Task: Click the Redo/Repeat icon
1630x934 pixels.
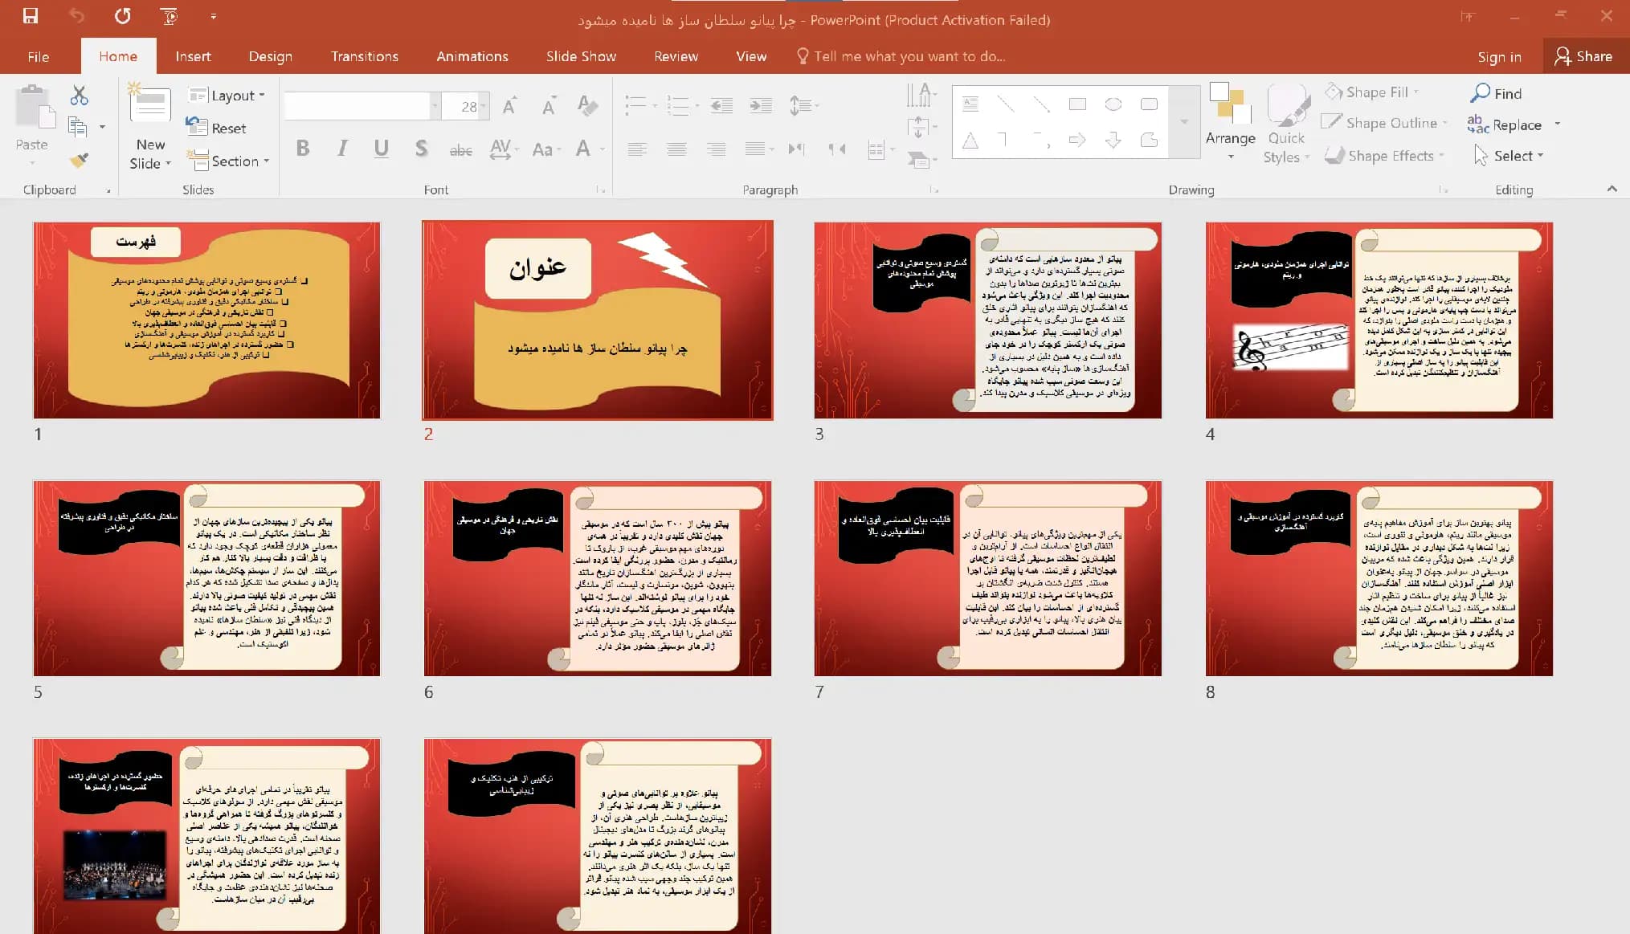Action: (122, 16)
